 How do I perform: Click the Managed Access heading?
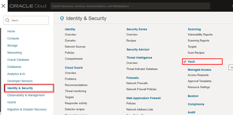click(x=200, y=70)
